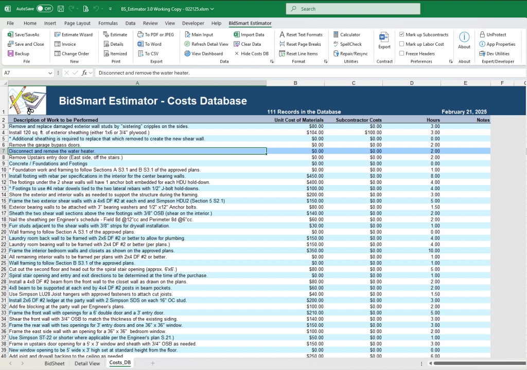
Task: Click the title bar Save icon
Action: [x=61, y=9]
